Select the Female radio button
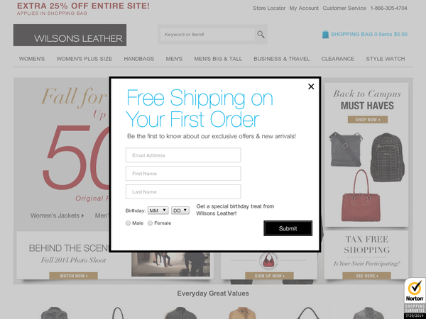426x319 pixels. tap(150, 223)
